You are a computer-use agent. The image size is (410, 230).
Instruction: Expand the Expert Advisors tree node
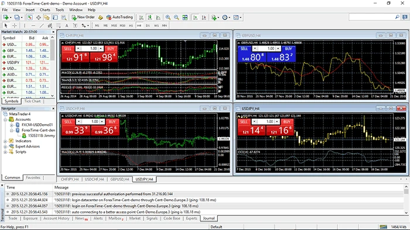(x=5, y=147)
